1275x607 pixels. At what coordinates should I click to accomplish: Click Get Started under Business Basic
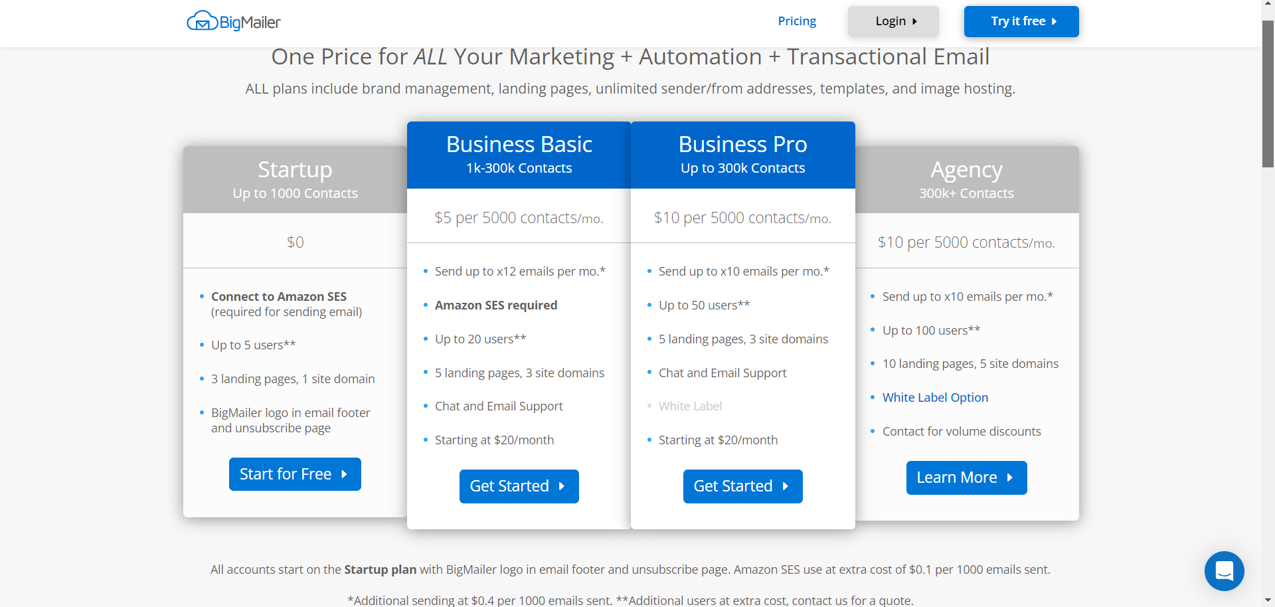click(x=519, y=486)
